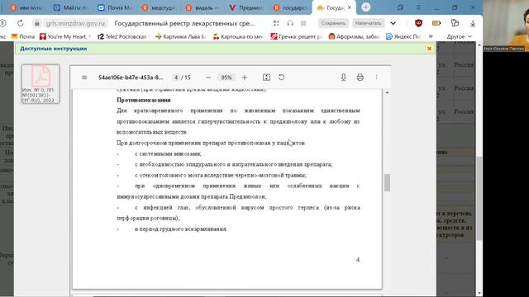Open the Картинки Льва bookmark
This screenshot has height=297, width=529.
(180, 36)
